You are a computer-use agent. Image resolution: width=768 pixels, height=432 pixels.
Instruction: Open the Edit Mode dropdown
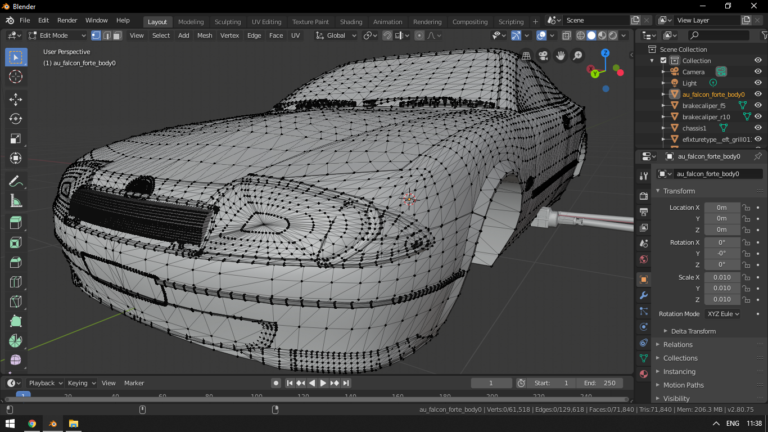(57, 35)
